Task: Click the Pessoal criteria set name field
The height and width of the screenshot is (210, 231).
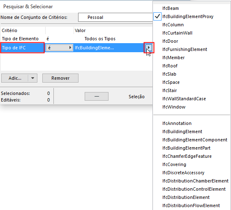Action: tap(115, 17)
